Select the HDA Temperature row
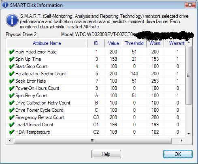Viewport: 198px width, 164px height. point(96,132)
